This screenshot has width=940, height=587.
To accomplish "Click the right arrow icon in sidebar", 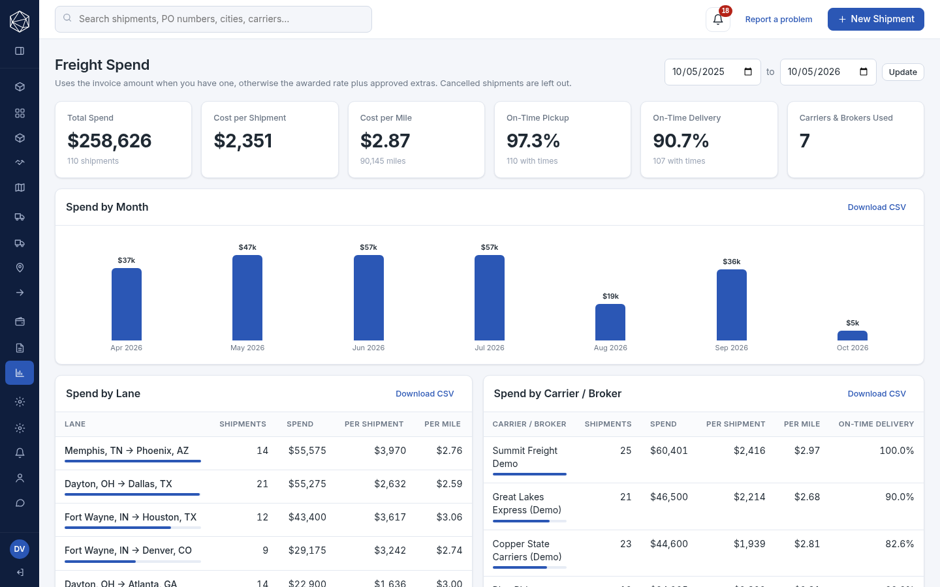I will 20,293.
